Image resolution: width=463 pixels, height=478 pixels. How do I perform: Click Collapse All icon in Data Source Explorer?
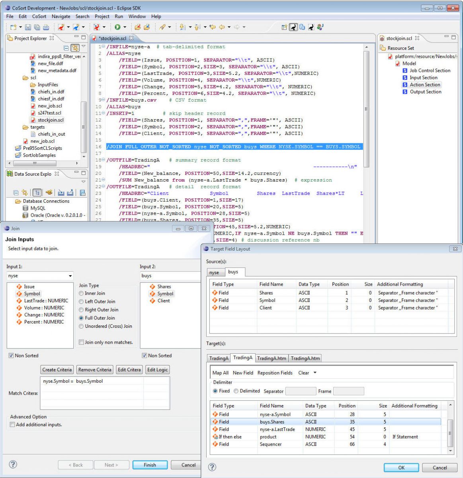(x=16, y=192)
